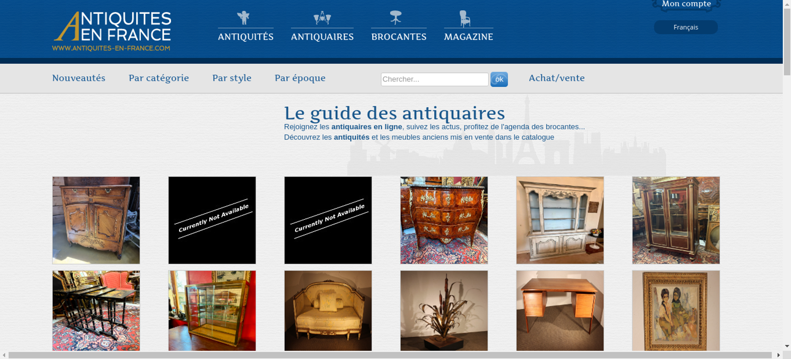Open Mon compte

click(x=687, y=4)
